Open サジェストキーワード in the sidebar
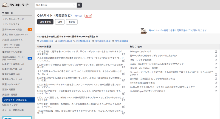The image size is (220, 119). [x=13, y=19]
